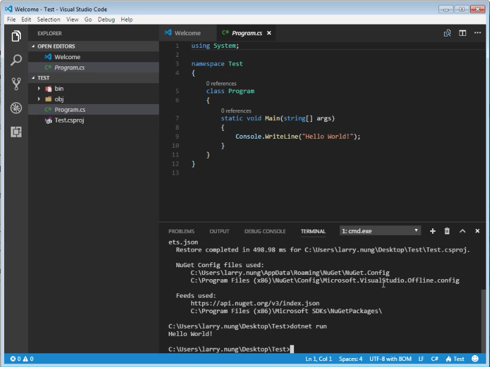Image resolution: width=490 pixels, height=367 pixels.
Task: Open the Debug view in activity bar
Action: point(16,108)
